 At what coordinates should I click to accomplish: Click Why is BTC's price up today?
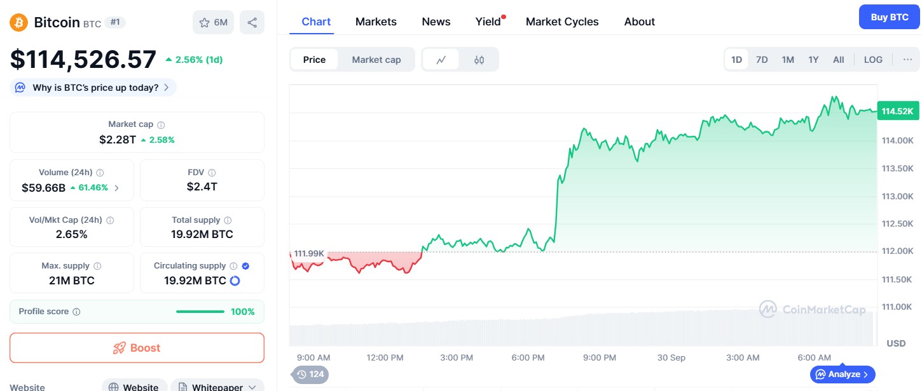pos(93,88)
